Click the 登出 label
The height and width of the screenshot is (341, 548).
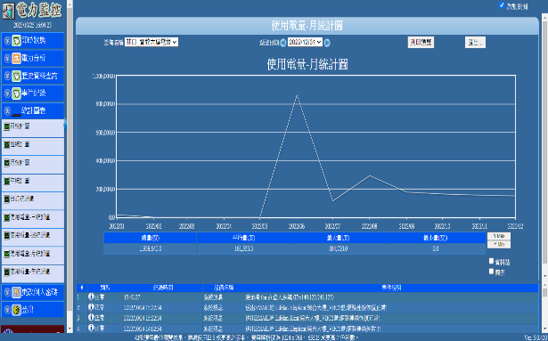click(28, 310)
